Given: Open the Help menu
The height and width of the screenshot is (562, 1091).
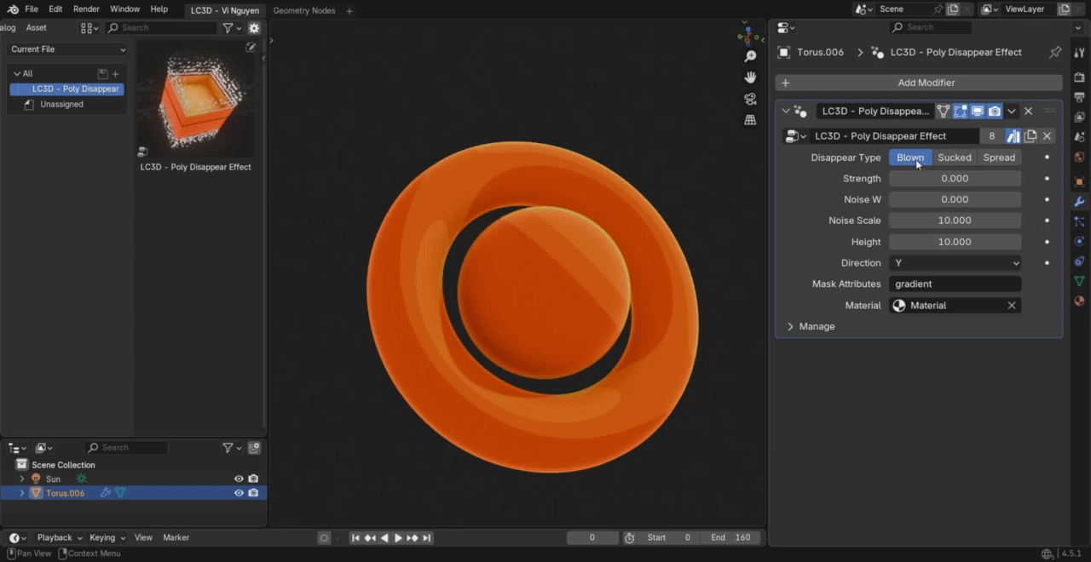Looking at the screenshot, I should pos(159,9).
